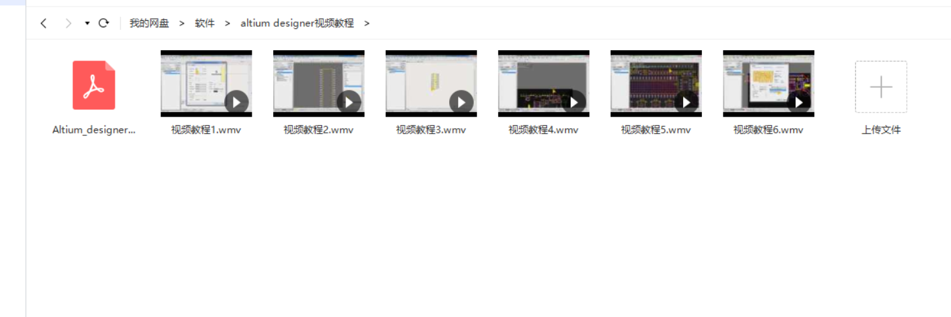Image resolution: width=951 pixels, height=317 pixels.
Task: Select 视频教程6.wmv video thumbnail
Action: click(768, 83)
